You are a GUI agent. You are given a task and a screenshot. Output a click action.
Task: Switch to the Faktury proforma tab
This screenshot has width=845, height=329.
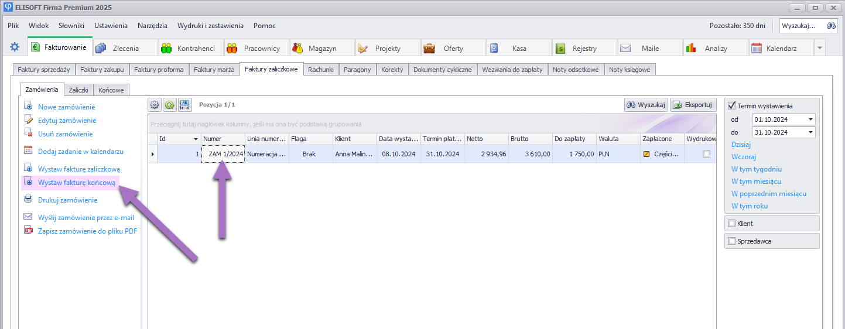tap(159, 70)
